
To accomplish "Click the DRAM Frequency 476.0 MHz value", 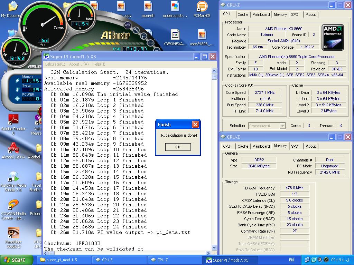I will [x=295, y=188].
